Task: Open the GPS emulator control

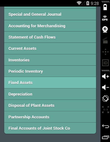Action: 105,18
